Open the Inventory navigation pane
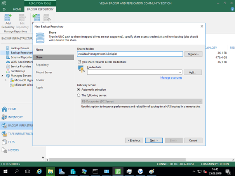The height and width of the screenshot is (176, 235). (x=16, y=117)
